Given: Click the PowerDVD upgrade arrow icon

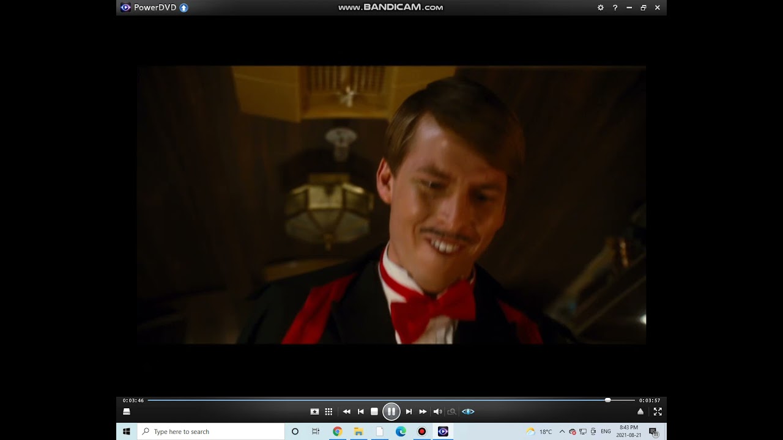Looking at the screenshot, I should point(184,7).
